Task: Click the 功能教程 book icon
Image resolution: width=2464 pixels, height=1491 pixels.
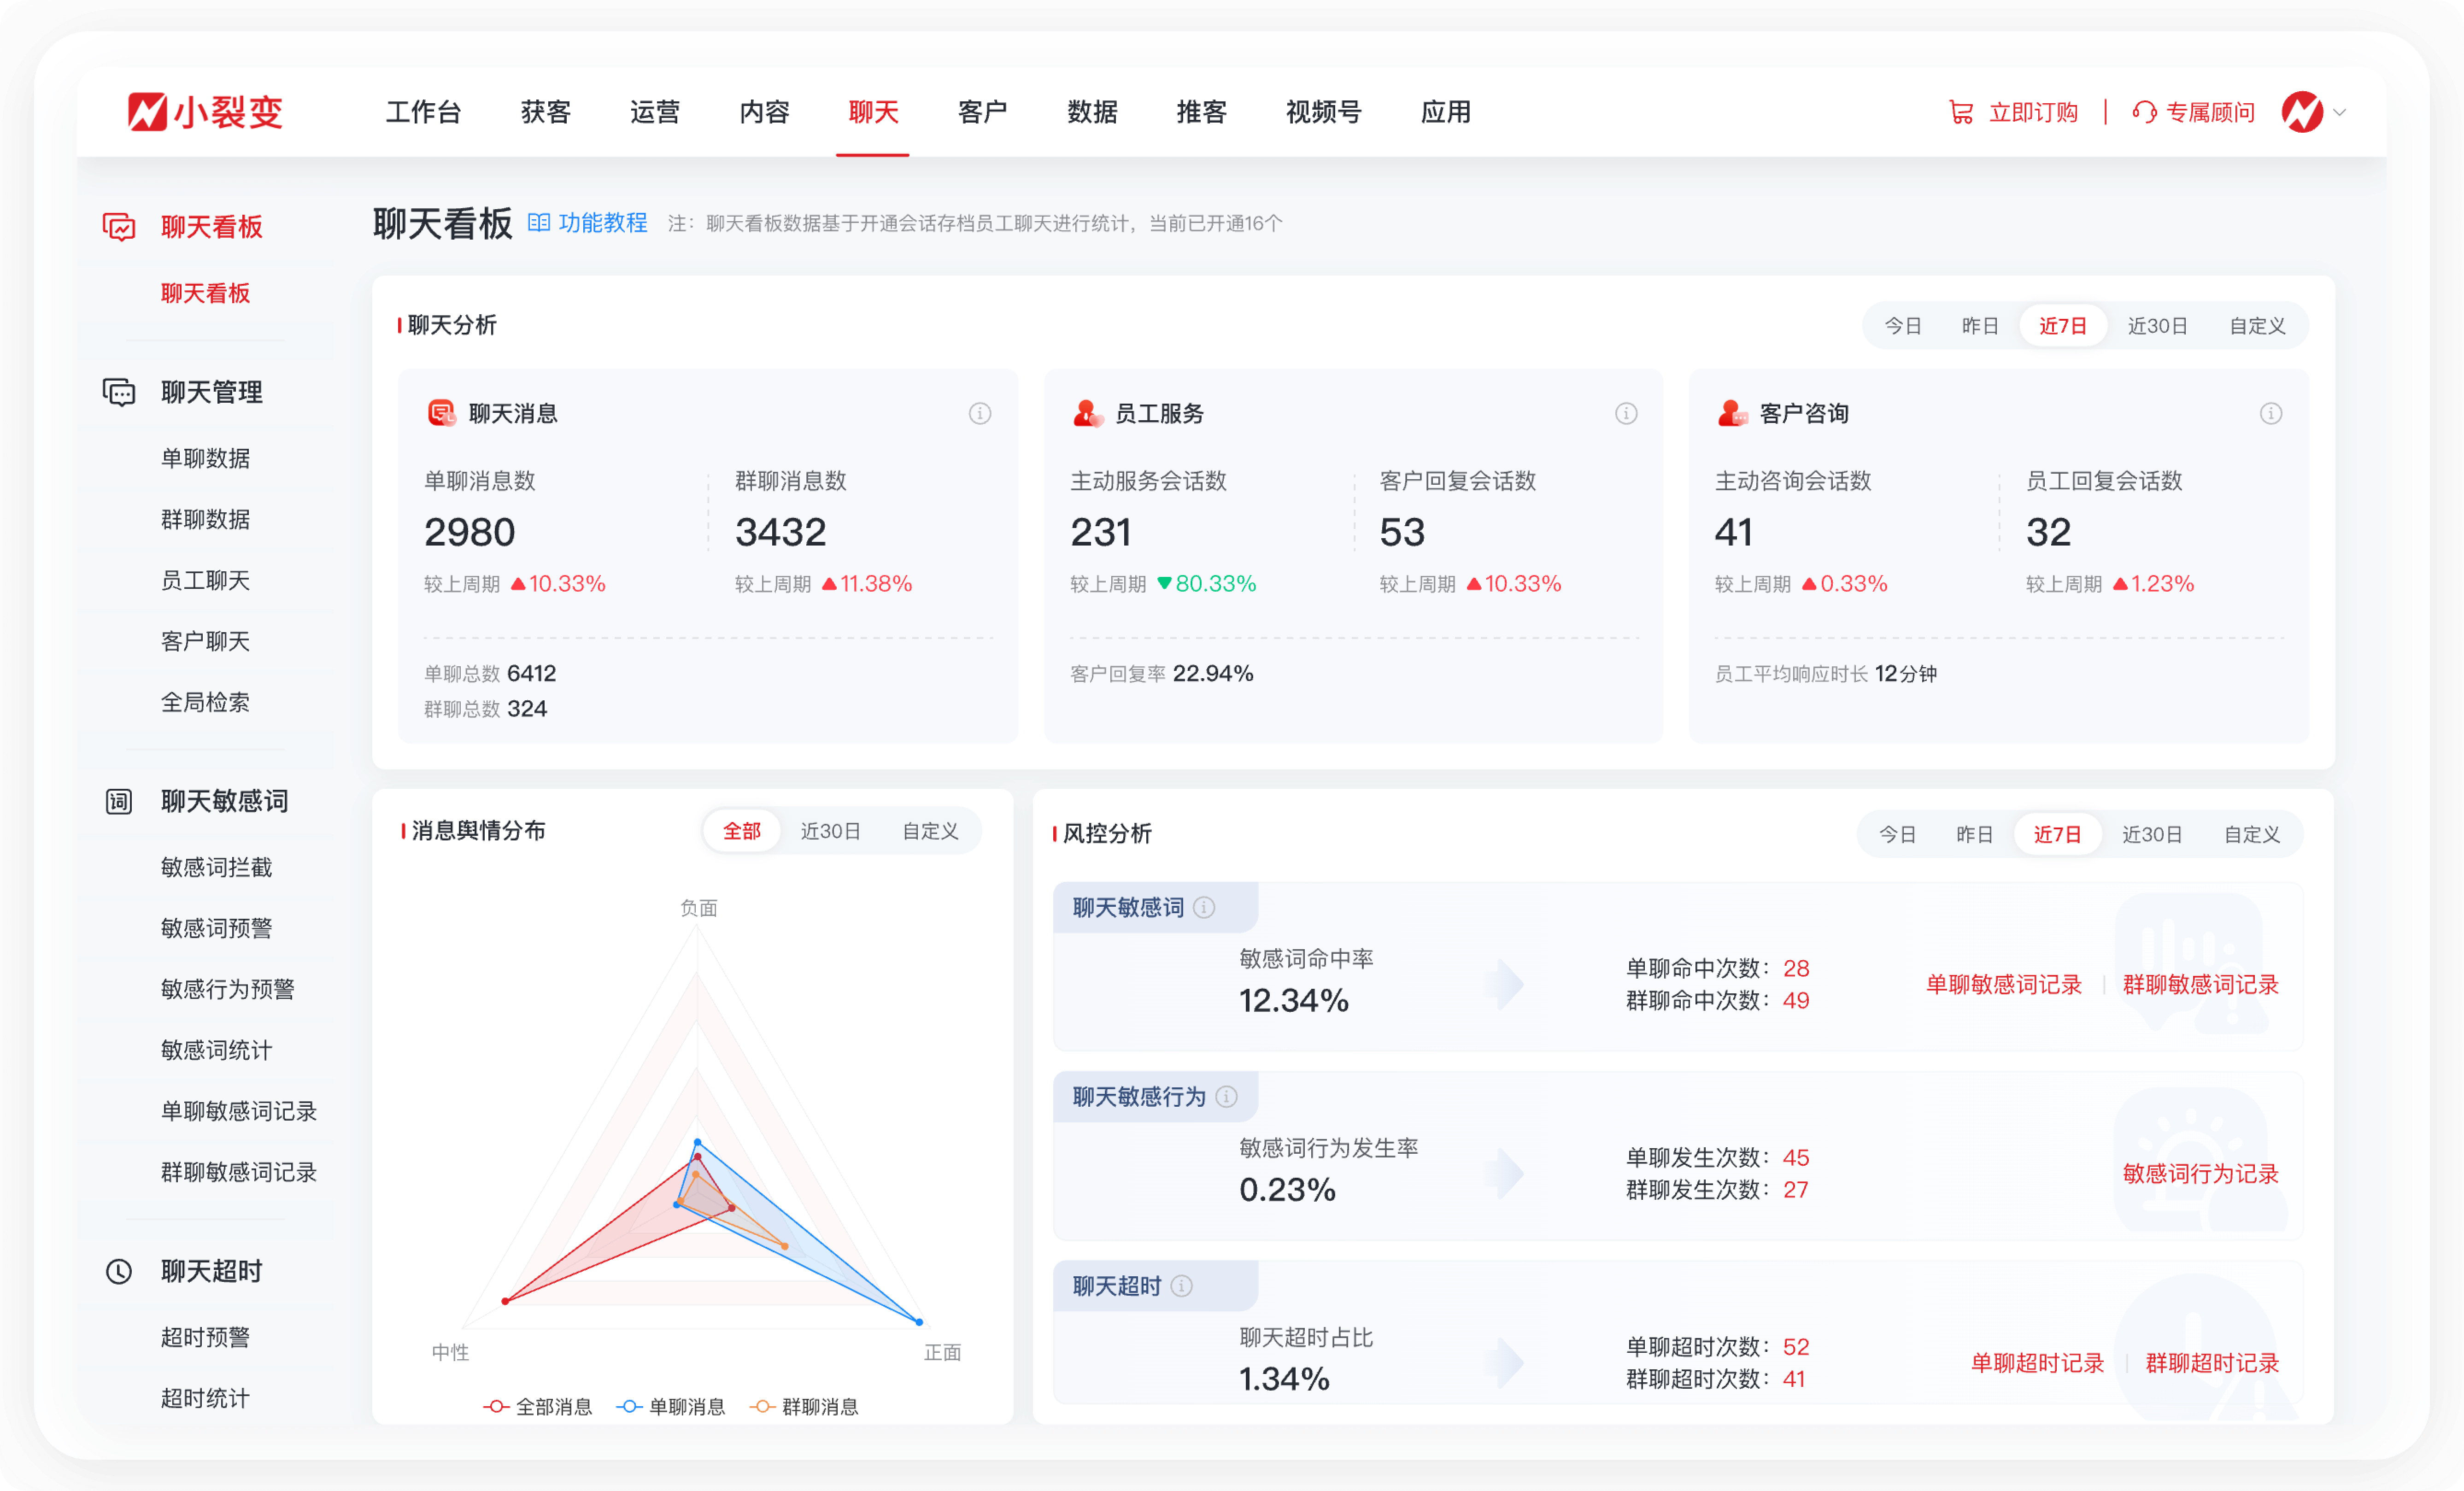Action: coord(538,222)
